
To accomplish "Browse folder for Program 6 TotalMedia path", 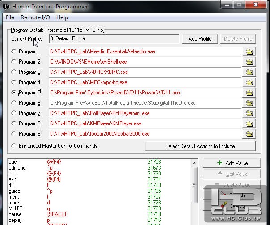I will coord(249,103).
